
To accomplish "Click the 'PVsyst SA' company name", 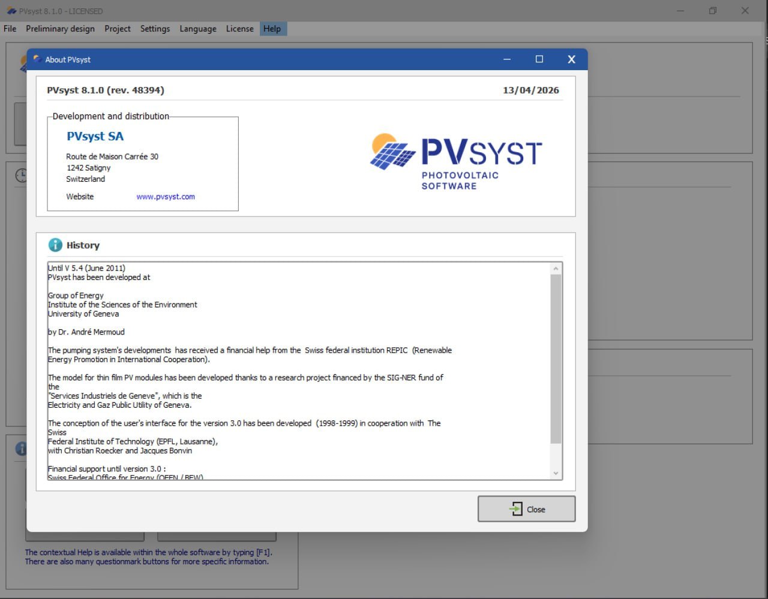I will point(95,136).
